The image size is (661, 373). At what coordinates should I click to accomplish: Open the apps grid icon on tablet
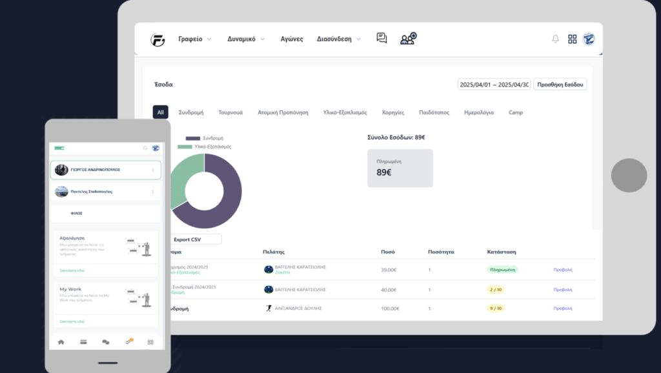click(572, 39)
